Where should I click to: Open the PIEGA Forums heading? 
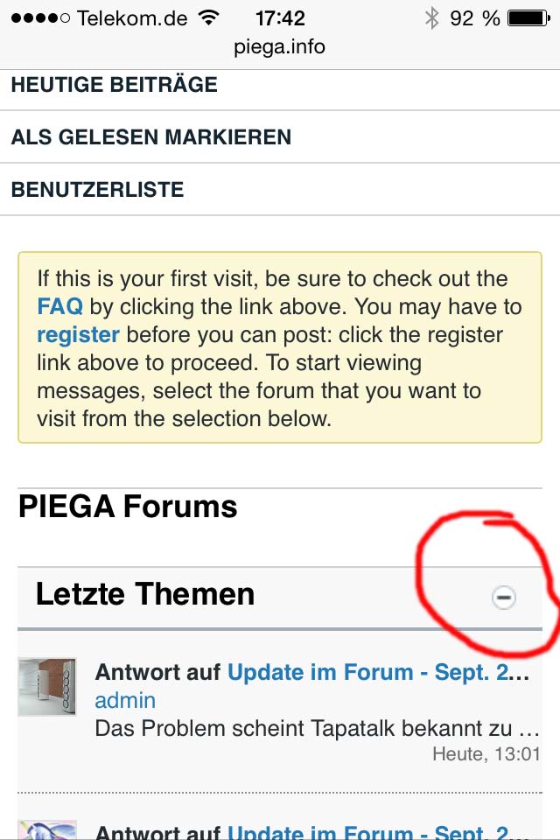(128, 507)
